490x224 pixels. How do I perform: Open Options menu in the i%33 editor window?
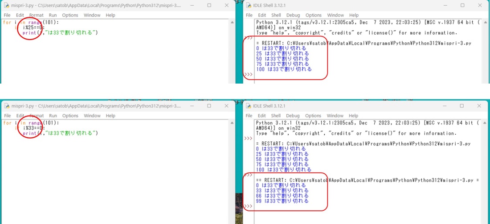pos(70,116)
